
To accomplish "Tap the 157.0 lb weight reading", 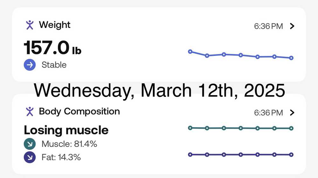I will pos(52,48).
